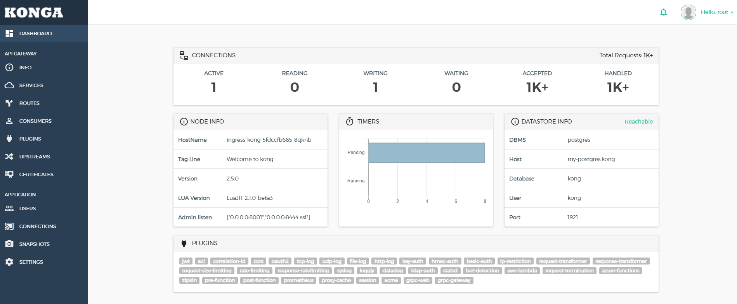This screenshot has width=737, height=304.
Task: Click the plug icon beside sidebar Plugins
Action: point(9,139)
